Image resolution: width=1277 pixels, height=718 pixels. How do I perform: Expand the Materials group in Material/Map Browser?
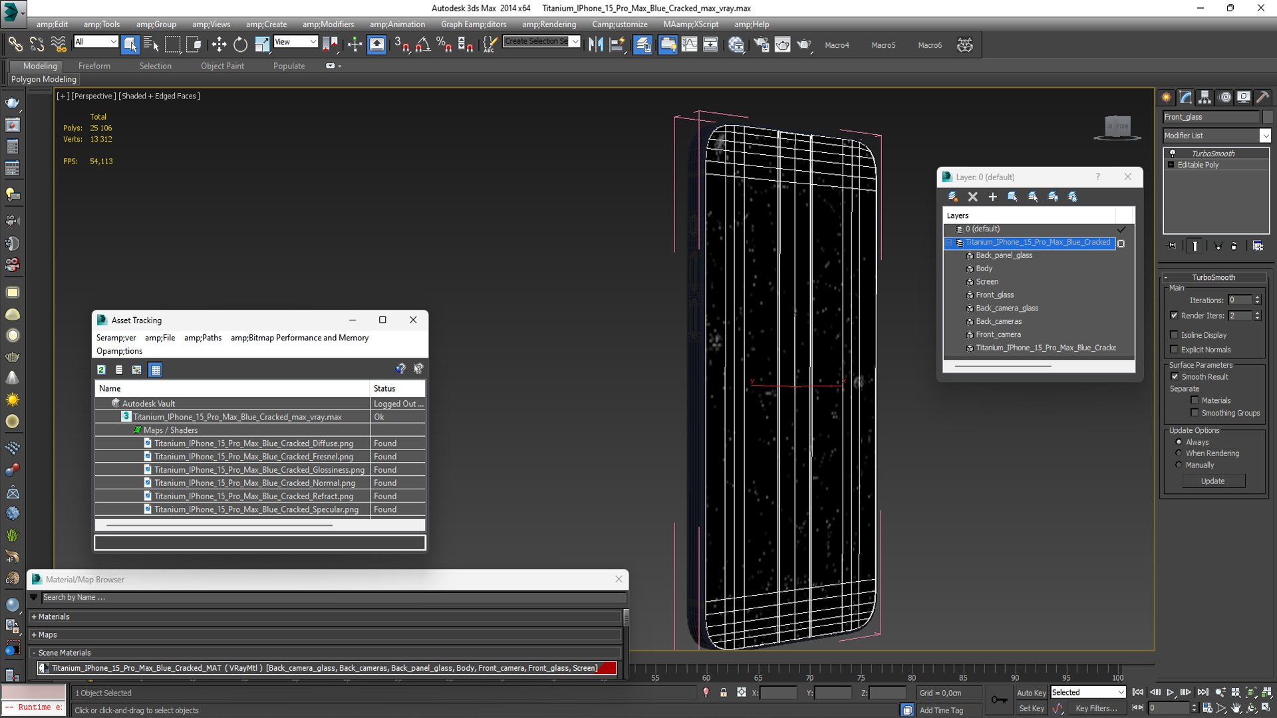34,617
